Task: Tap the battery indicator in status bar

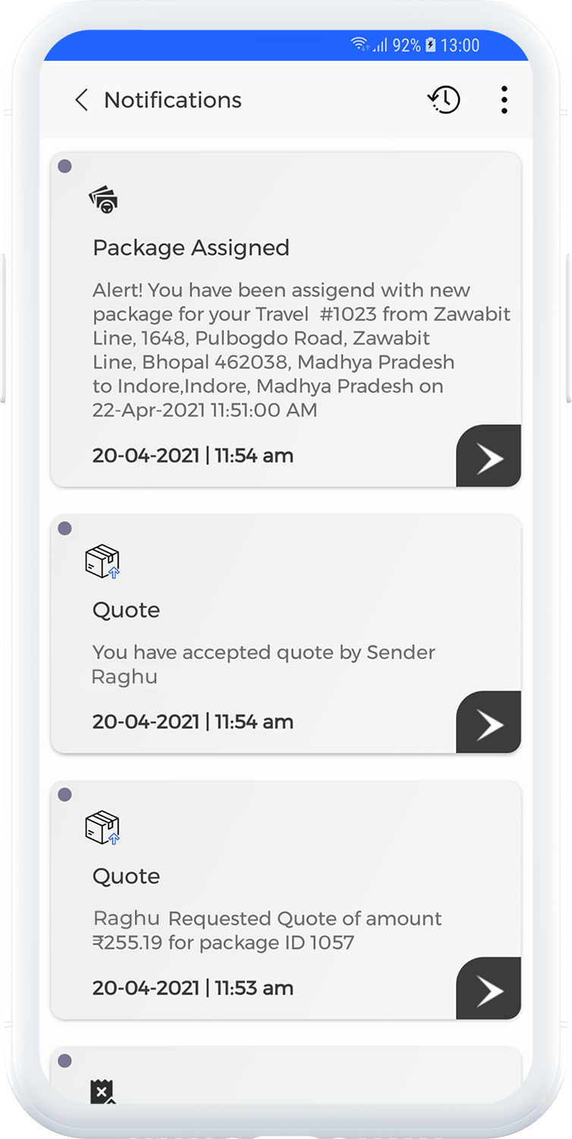Action: click(430, 46)
